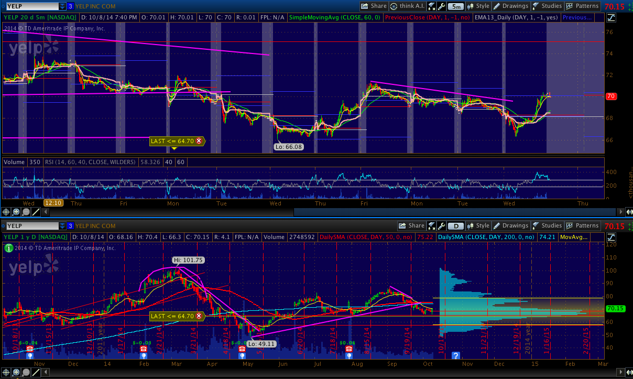Click the zoom-in magnifier under upper chart
This screenshot has height=379, width=633.
pyautogui.click(x=16, y=212)
